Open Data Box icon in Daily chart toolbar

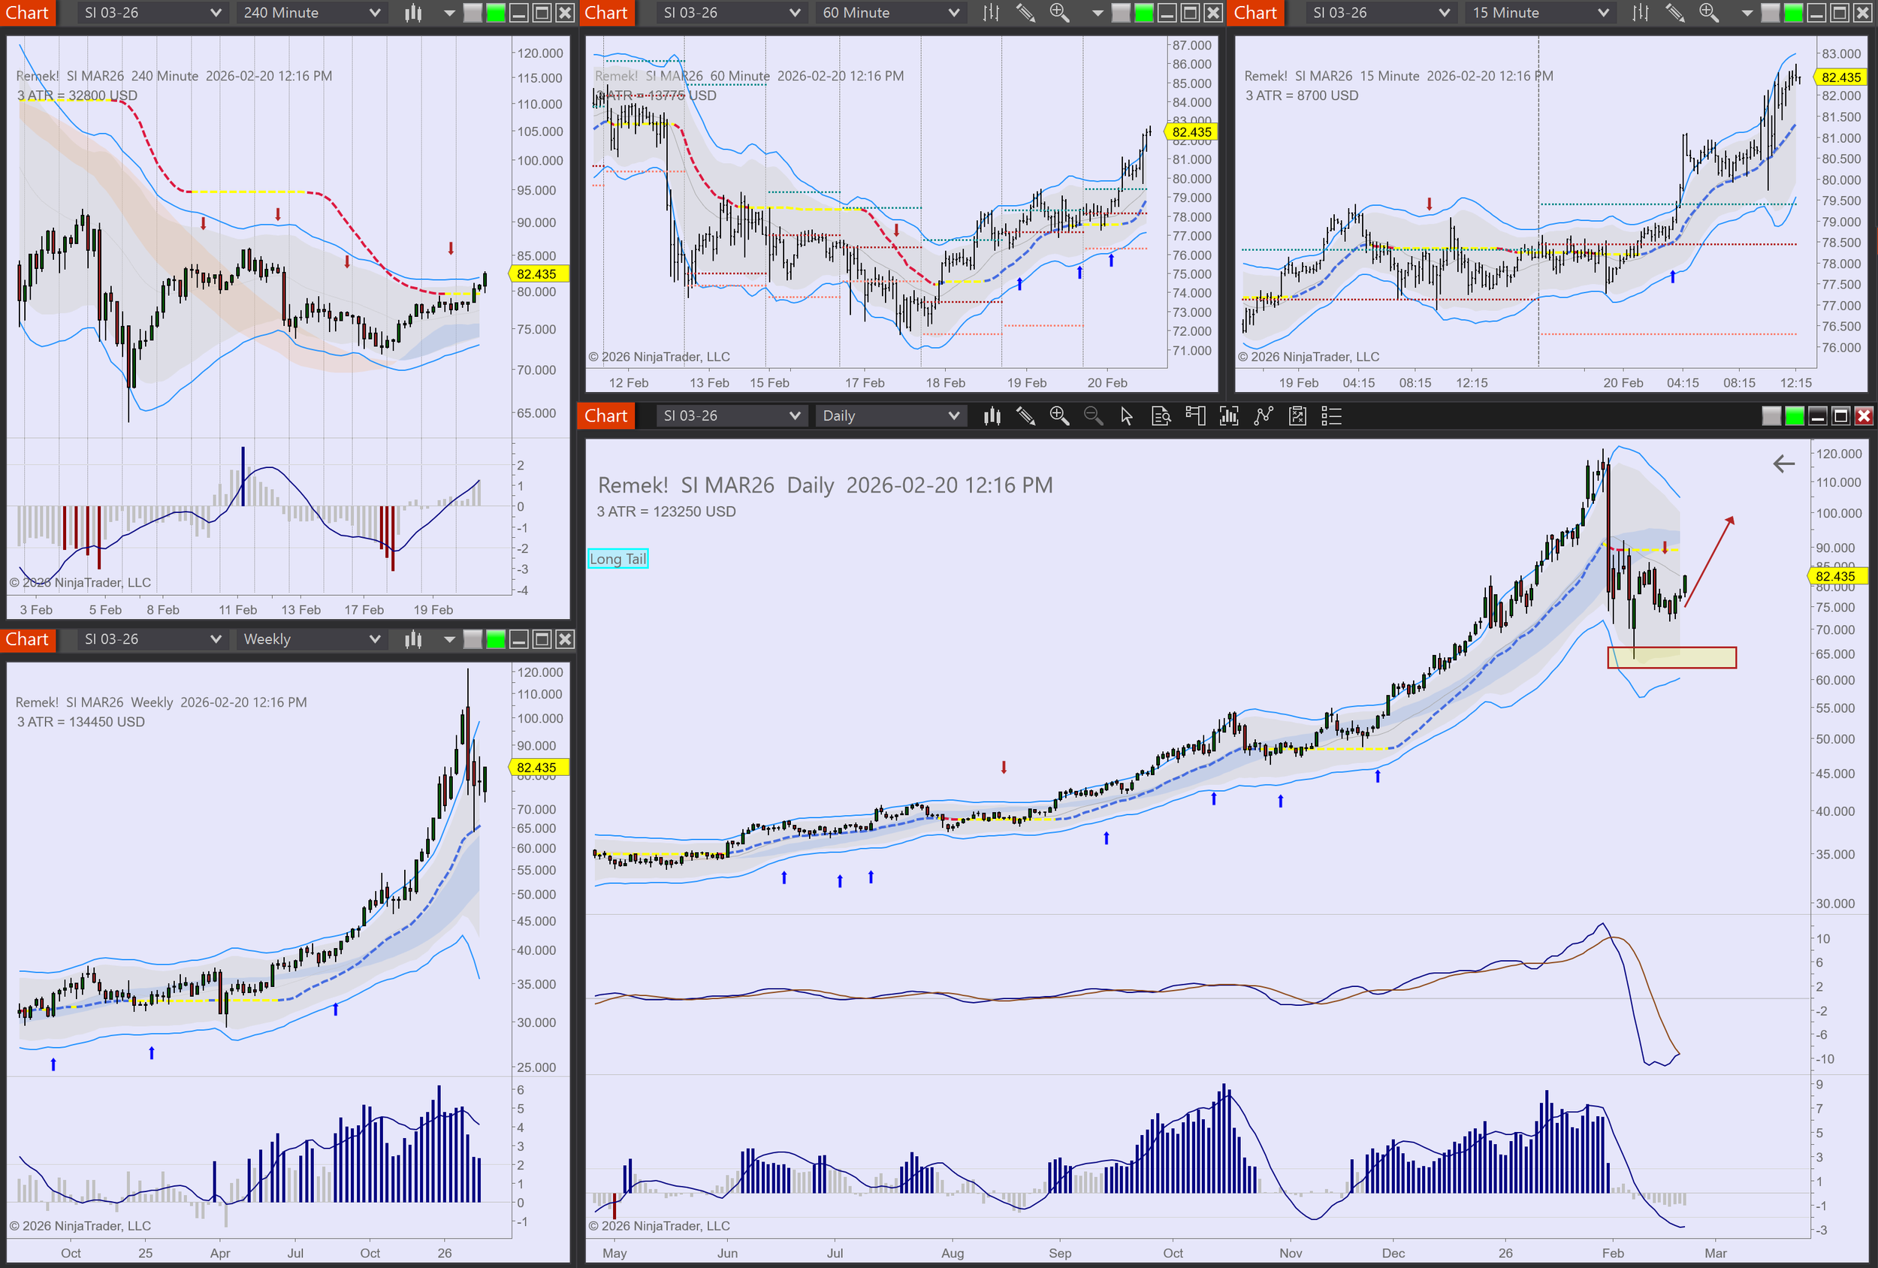(1161, 416)
